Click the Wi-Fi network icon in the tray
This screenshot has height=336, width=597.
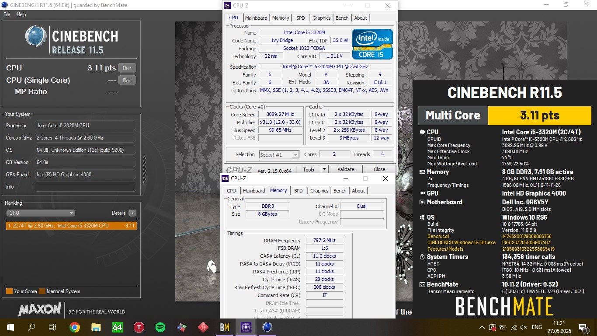514,327
